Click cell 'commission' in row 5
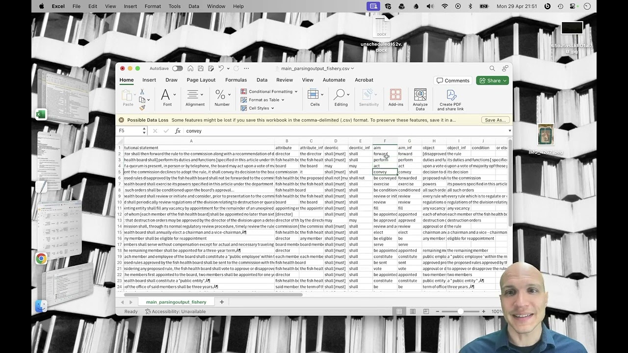Viewport: 628px width, 353px height. 287,172
